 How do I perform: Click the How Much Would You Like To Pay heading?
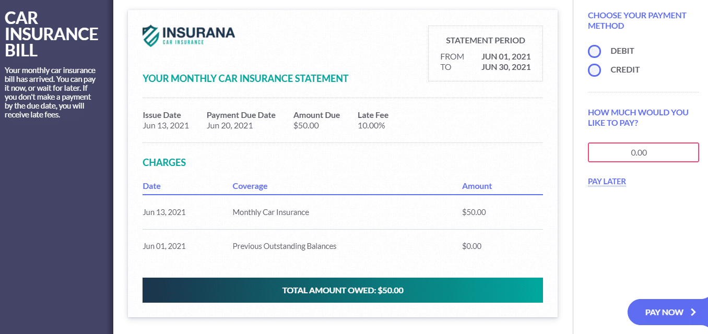pos(638,118)
